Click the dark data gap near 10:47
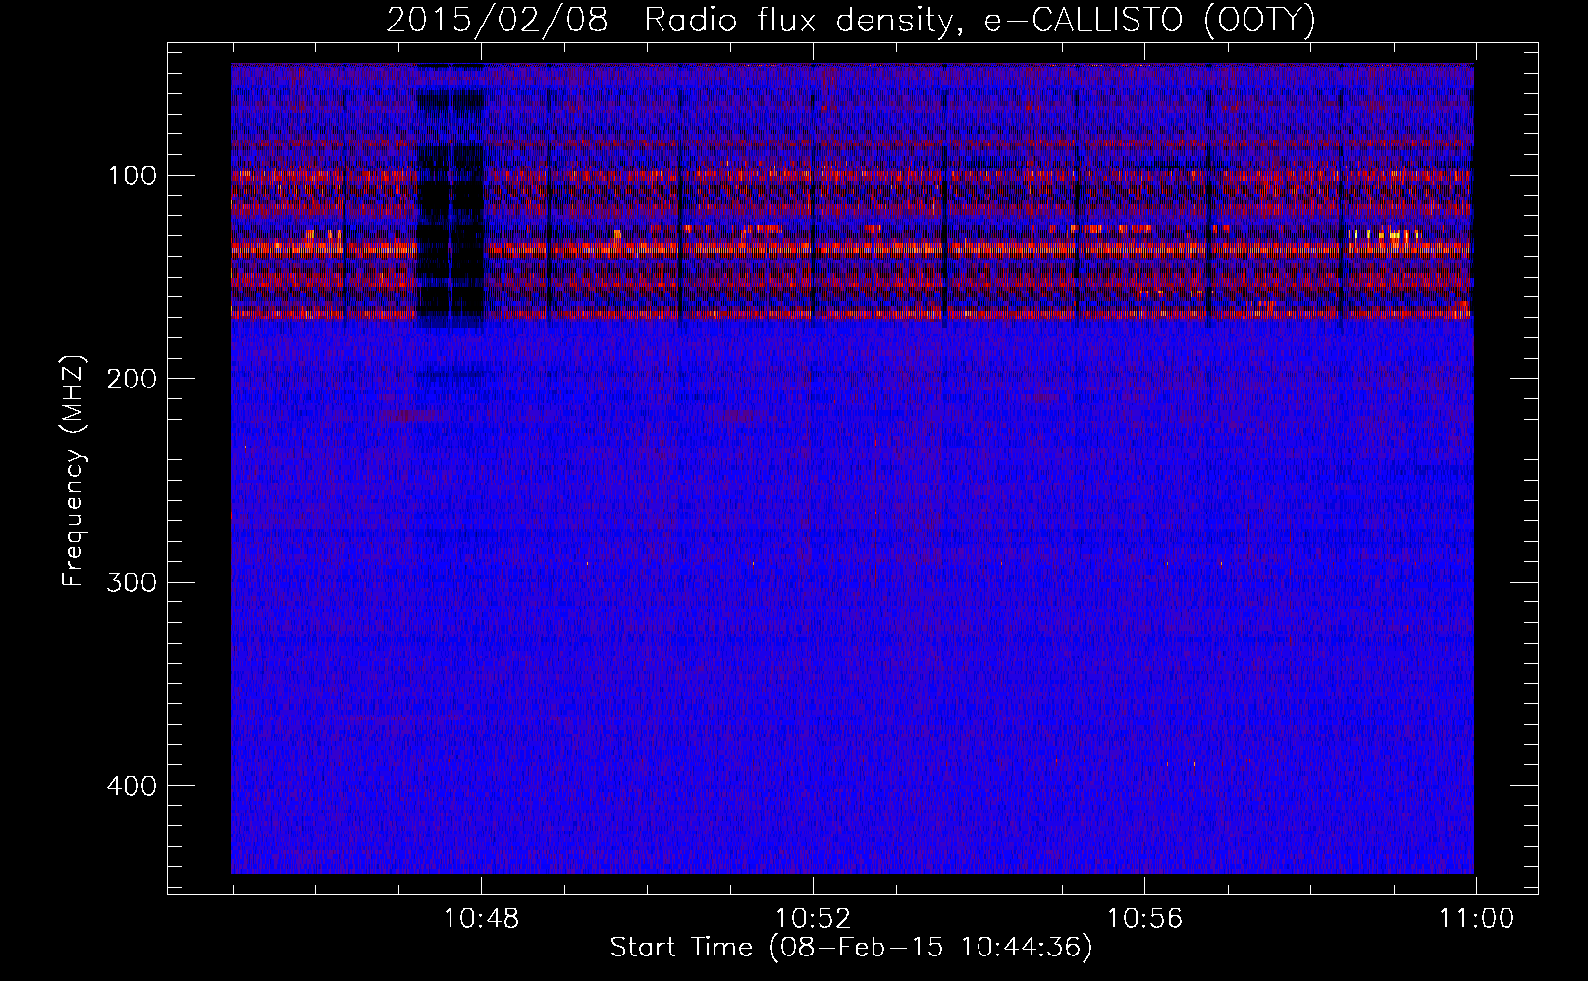 click(450, 206)
